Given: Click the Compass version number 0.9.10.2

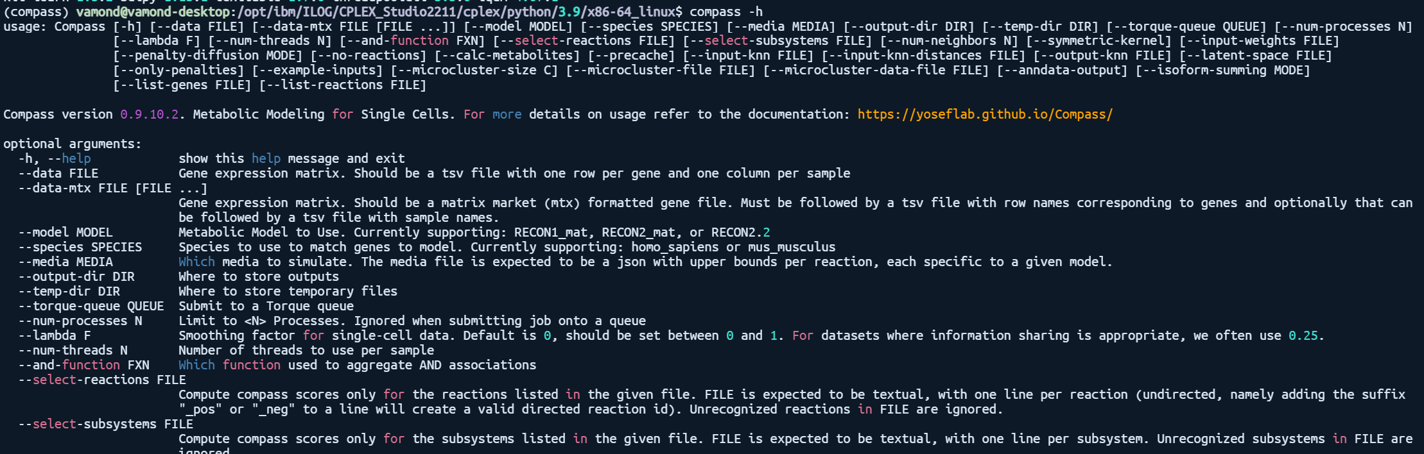Looking at the screenshot, I should [149, 114].
